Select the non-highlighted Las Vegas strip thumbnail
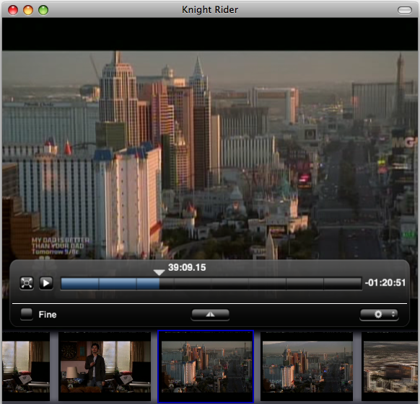420x404 pixels. click(x=307, y=367)
